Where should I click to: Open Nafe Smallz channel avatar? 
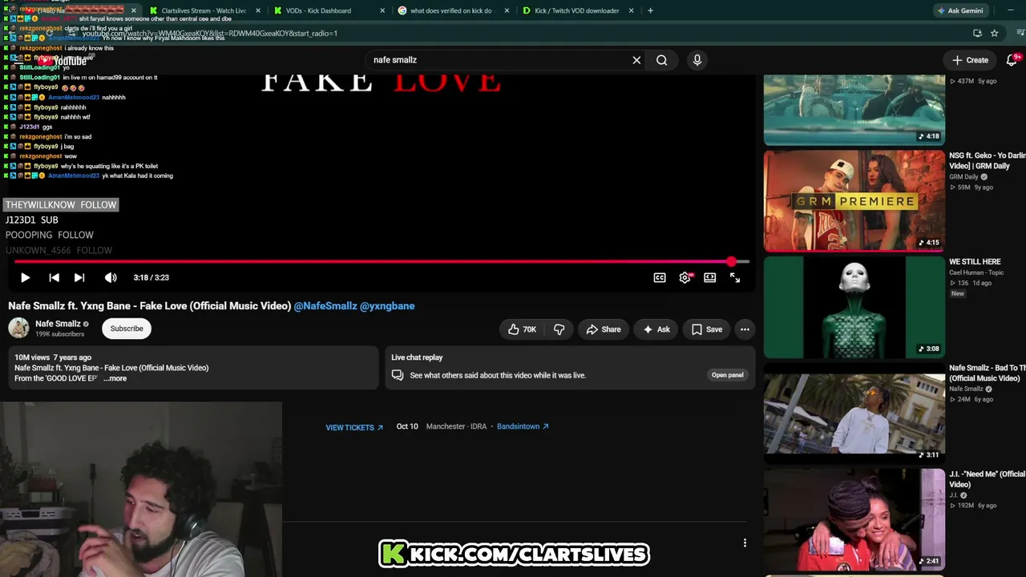click(x=18, y=328)
